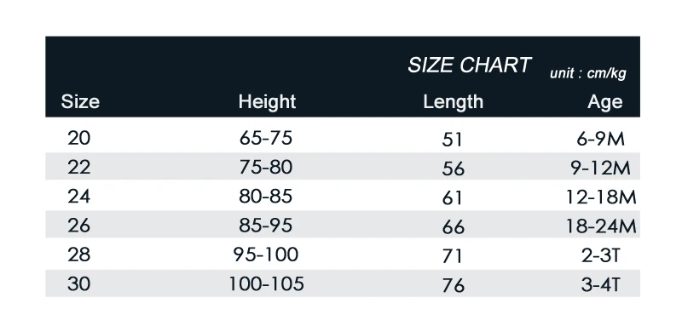Click the 65-75 height value

pos(266,139)
